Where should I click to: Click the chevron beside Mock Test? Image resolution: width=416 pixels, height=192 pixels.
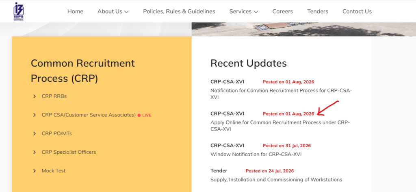point(35,171)
